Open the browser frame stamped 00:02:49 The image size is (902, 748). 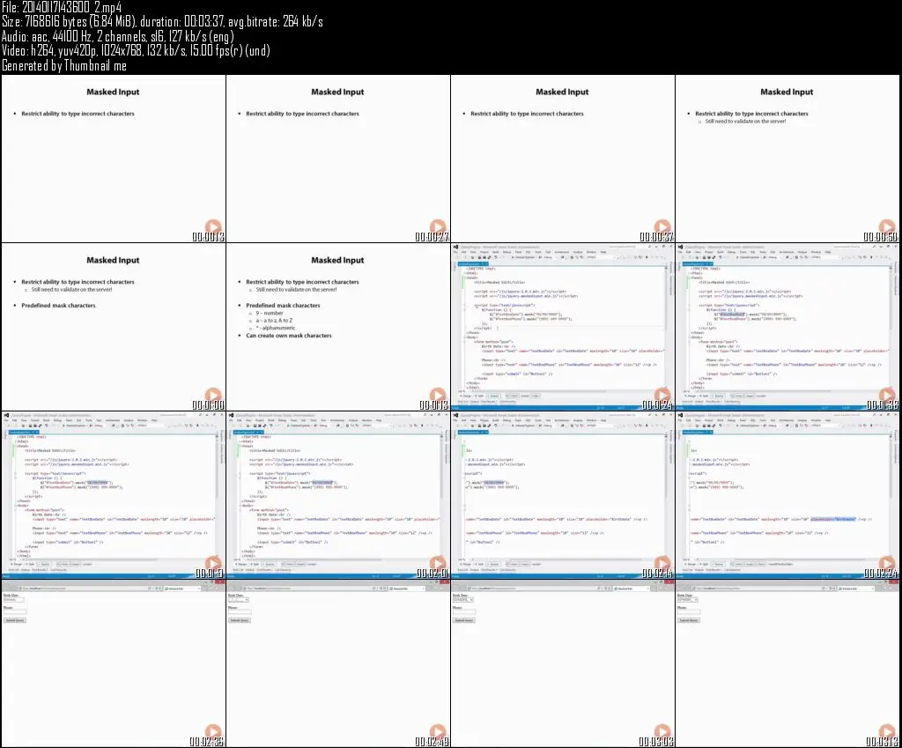tap(338, 663)
